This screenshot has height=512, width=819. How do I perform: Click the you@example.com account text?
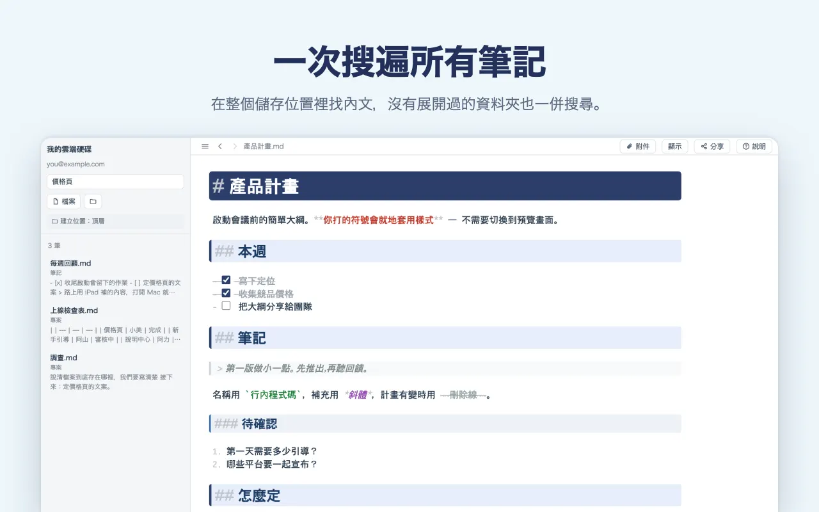point(76,164)
